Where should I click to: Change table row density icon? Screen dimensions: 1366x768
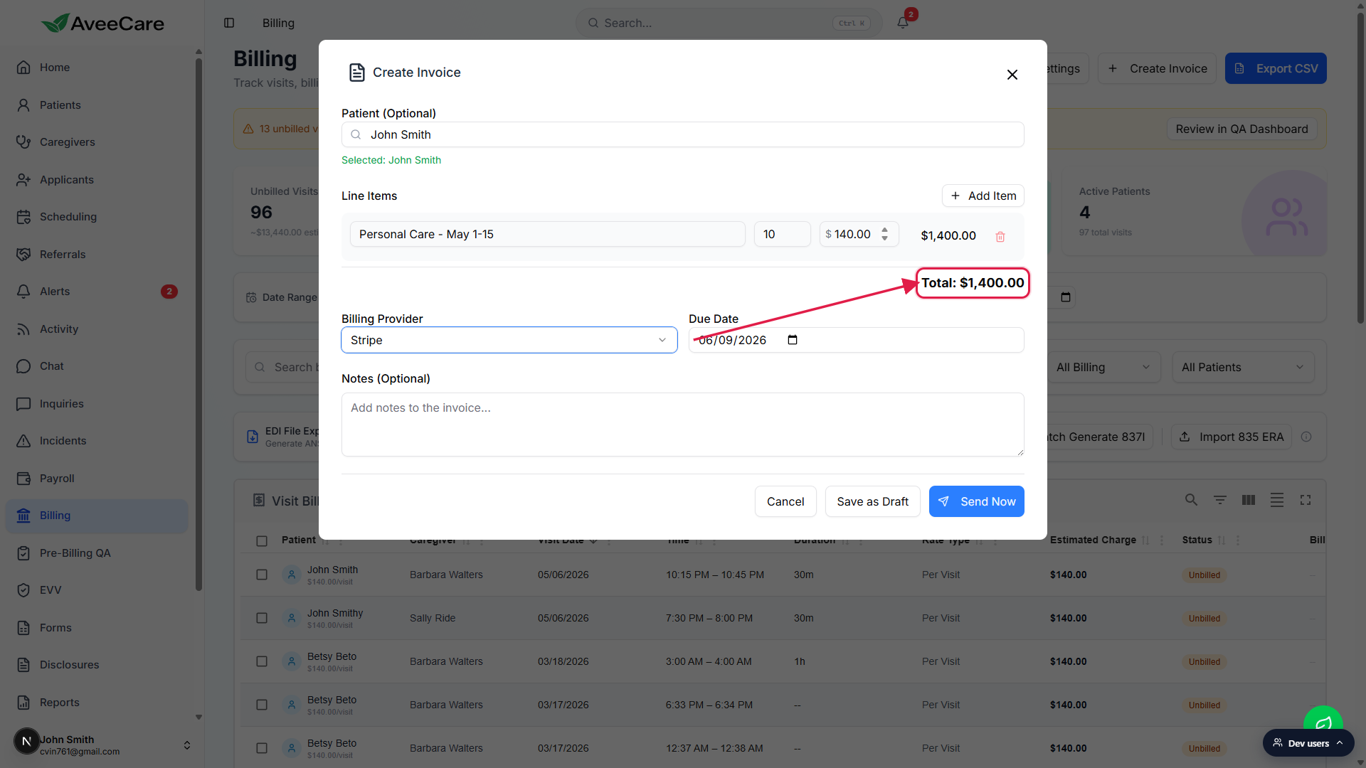click(x=1276, y=500)
